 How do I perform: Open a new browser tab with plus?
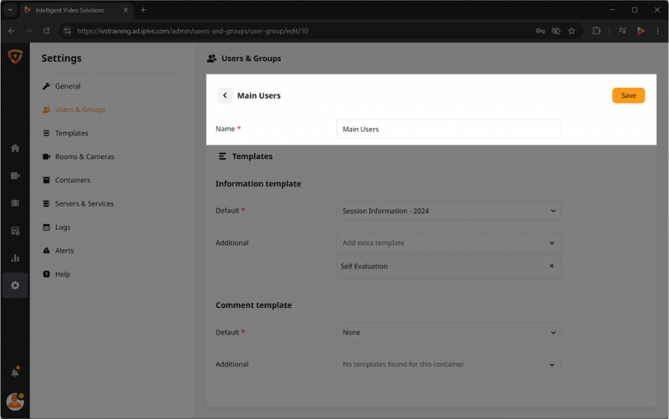(143, 10)
